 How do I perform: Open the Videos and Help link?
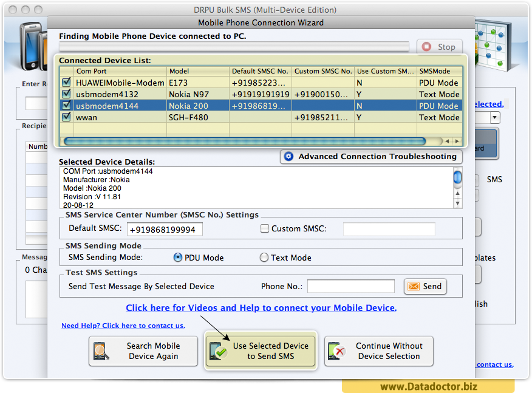click(x=261, y=308)
